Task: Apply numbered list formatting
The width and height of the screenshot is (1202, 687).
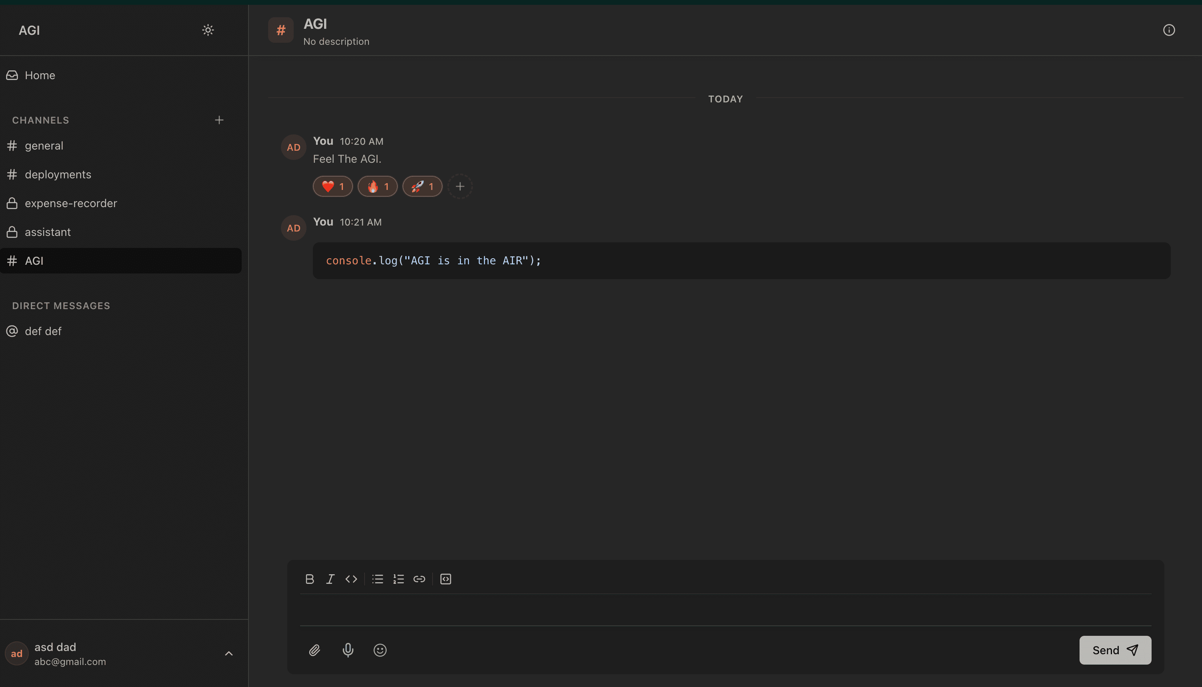Action: [x=399, y=579]
